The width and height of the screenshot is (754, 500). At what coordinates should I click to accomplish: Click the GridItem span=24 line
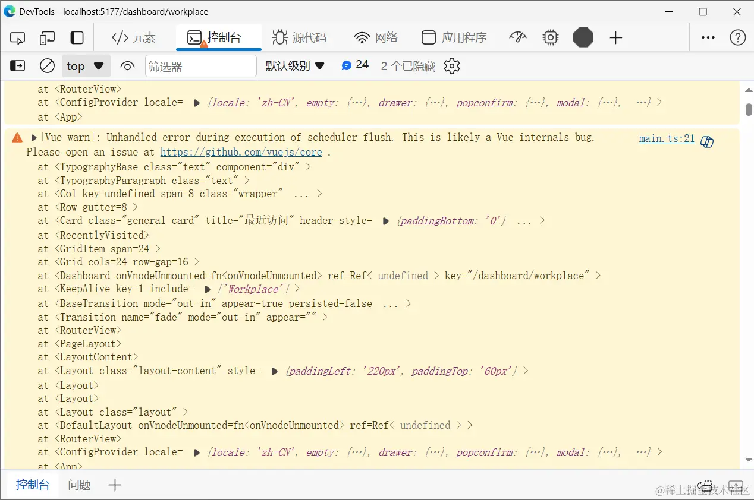pos(99,249)
